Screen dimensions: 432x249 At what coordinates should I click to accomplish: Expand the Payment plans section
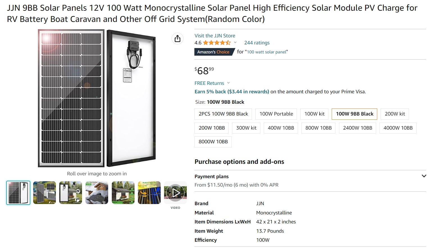[424, 176]
